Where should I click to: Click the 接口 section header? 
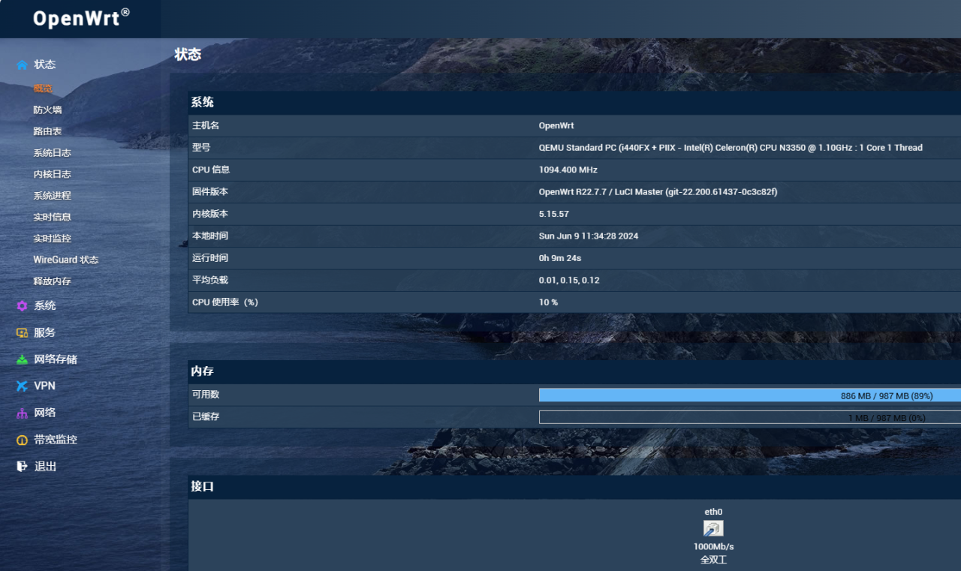(574, 486)
